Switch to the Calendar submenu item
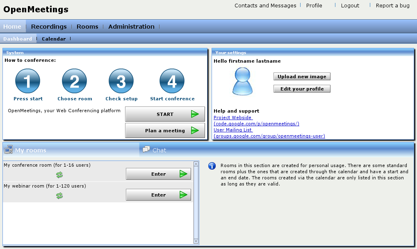417x249 pixels. 54,39
